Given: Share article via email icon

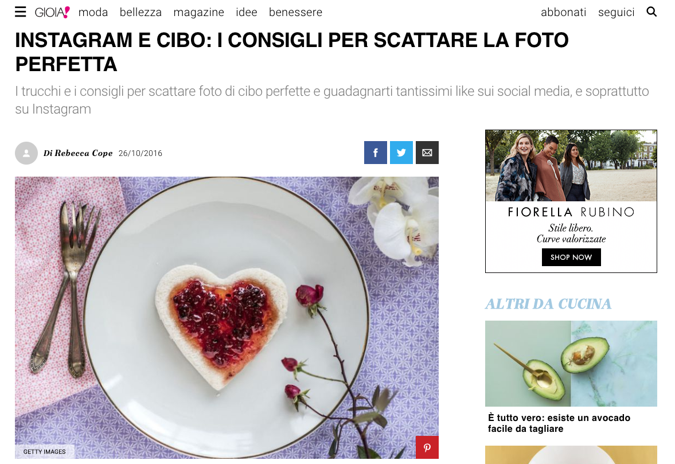Looking at the screenshot, I should tap(427, 153).
